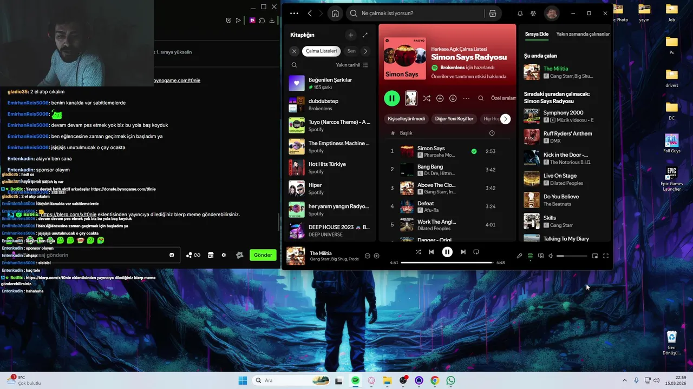Toggle the queue view icon
Screen dimensions: 693x389
click(x=531, y=256)
